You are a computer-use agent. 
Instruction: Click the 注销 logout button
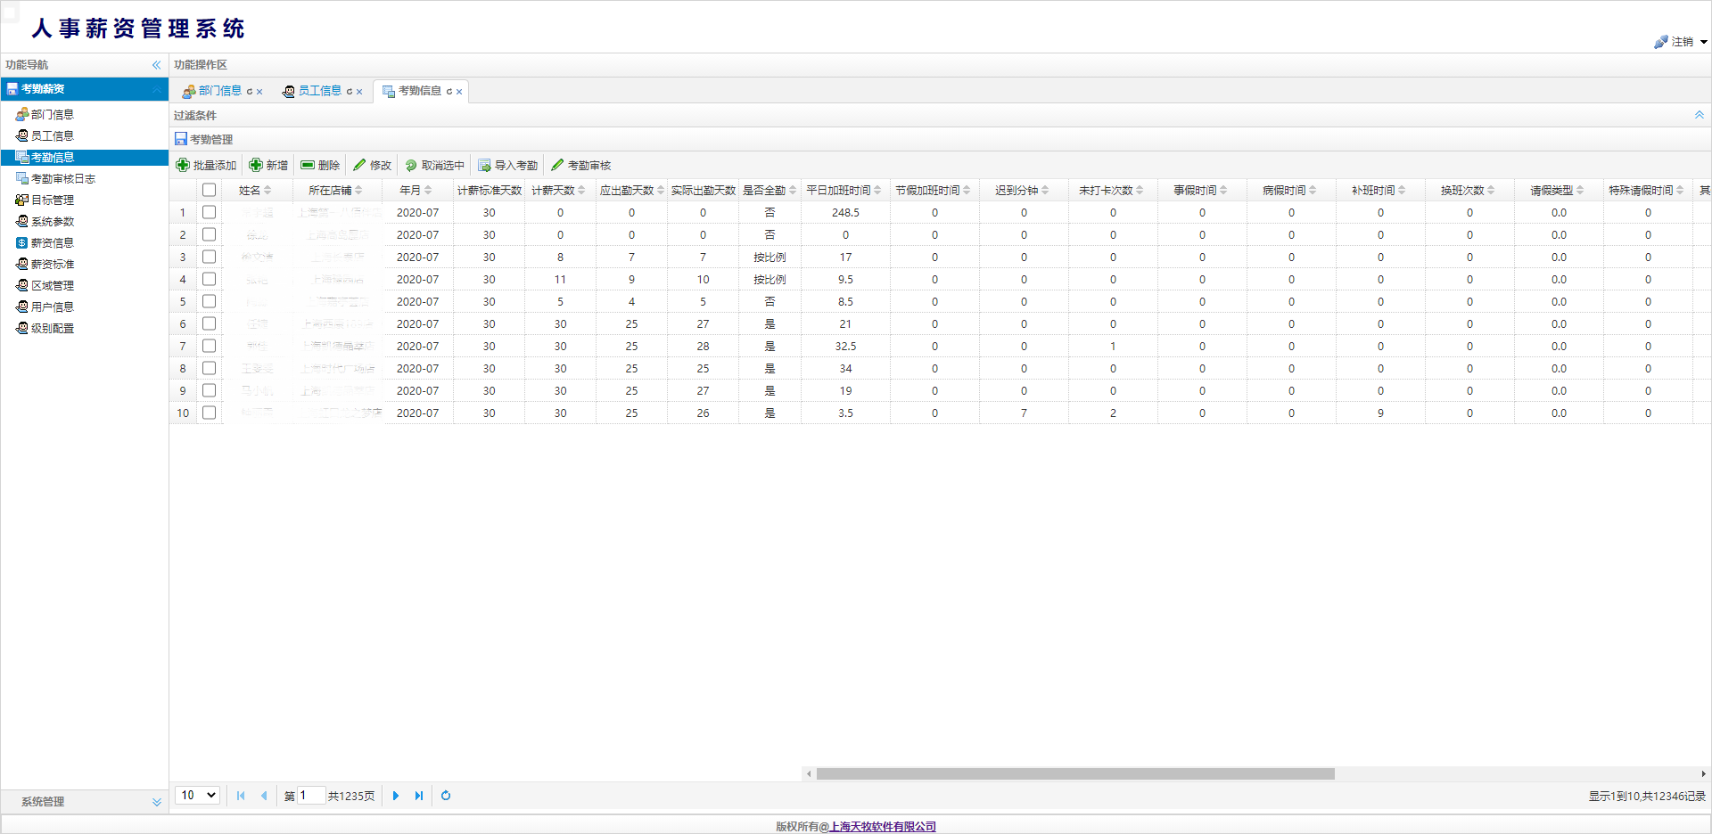1681,42
